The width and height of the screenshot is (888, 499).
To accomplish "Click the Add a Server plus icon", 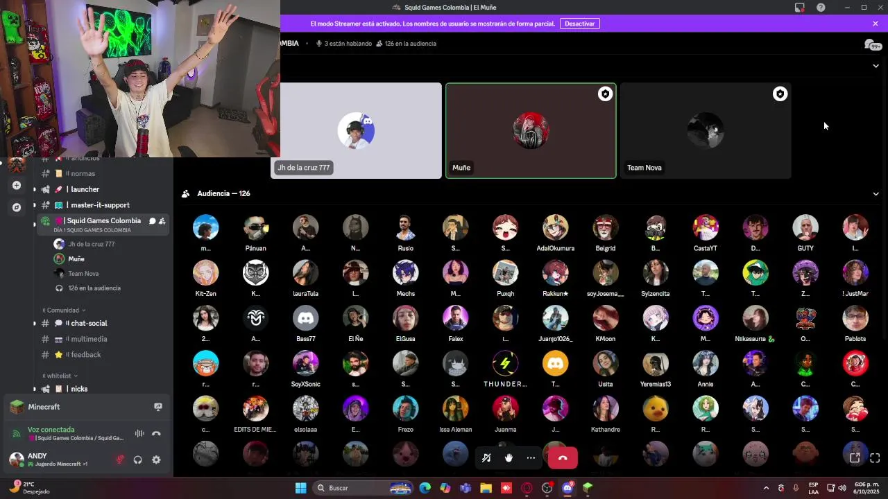I will pos(17,186).
